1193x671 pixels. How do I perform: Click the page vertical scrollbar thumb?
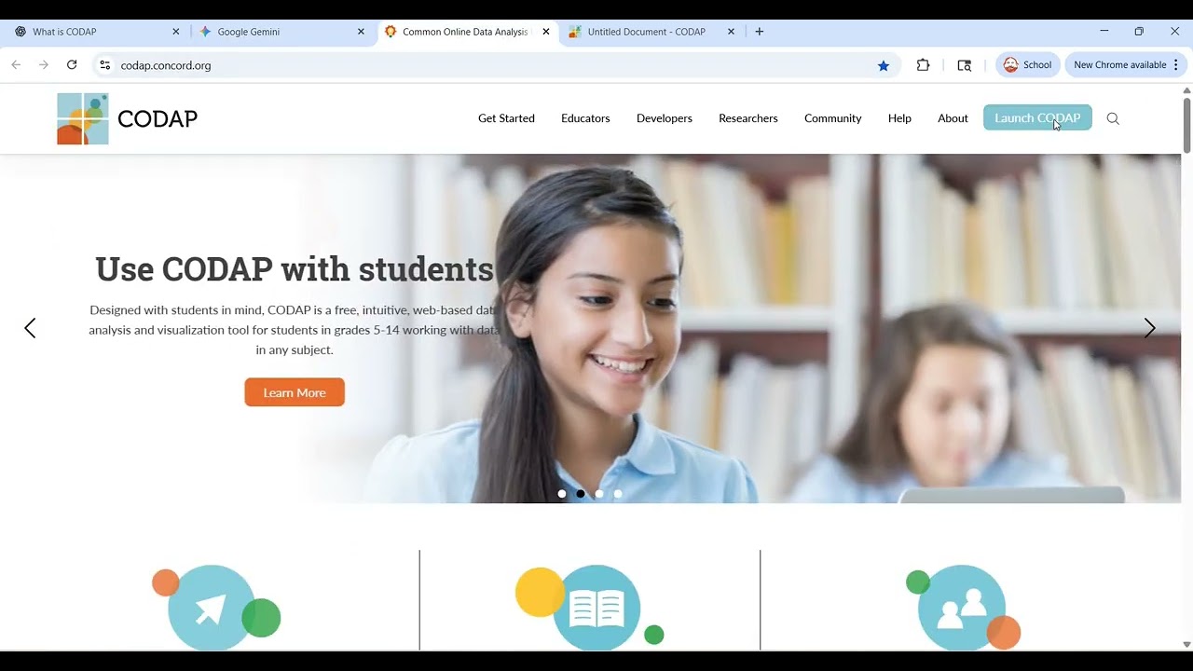[x=1186, y=125]
